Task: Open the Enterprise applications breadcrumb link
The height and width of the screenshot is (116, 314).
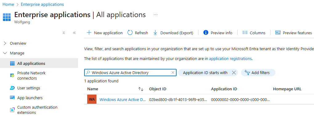Action: pos(42,4)
